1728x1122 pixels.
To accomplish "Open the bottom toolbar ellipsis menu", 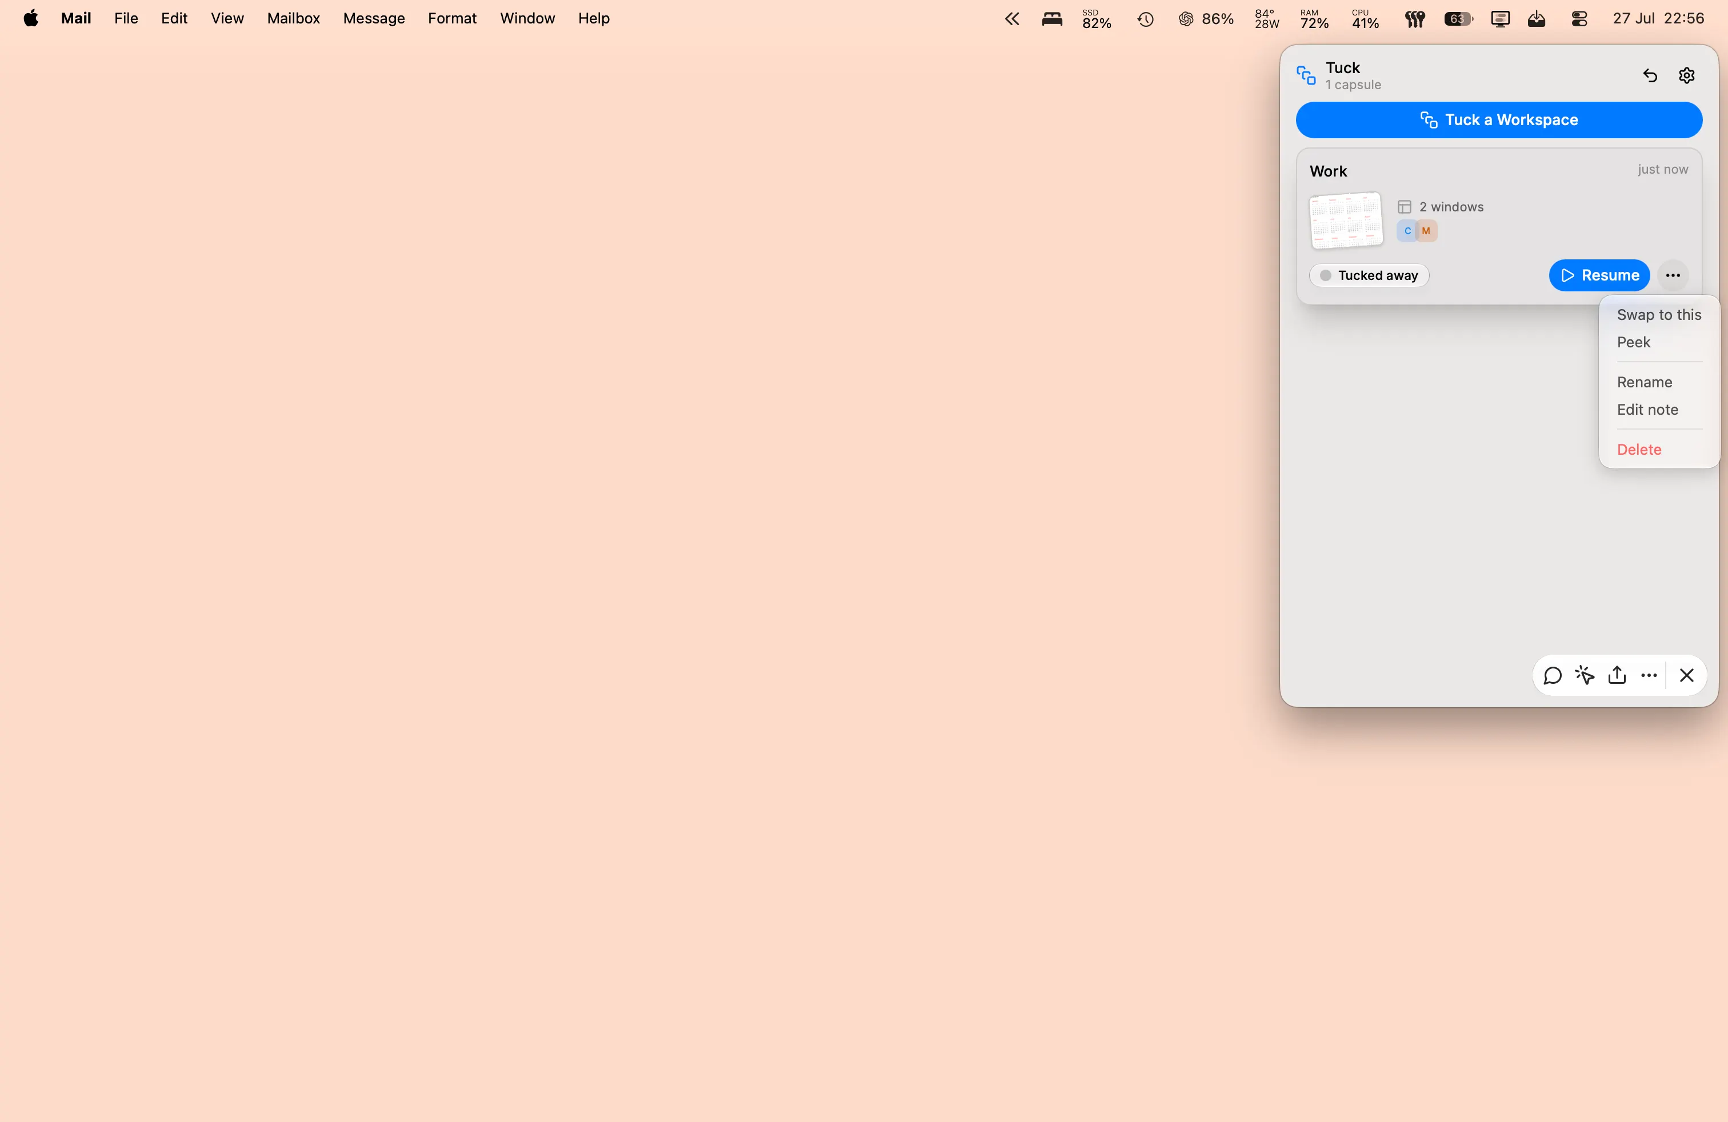I will [1649, 675].
